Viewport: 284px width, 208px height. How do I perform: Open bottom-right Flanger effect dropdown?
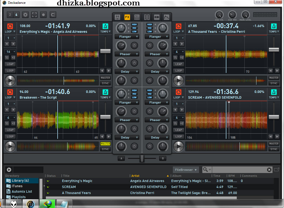(x=157, y=102)
